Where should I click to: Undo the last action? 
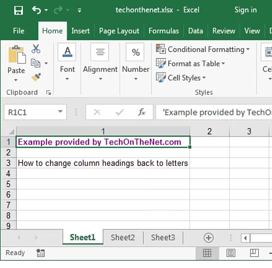pyautogui.click(x=37, y=10)
